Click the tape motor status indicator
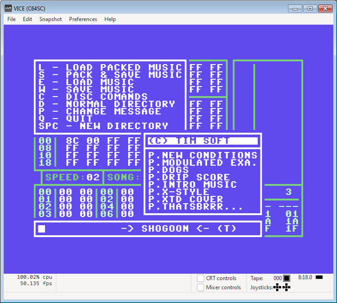The height and width of the screenshot is (303, 337). (287, 278)
